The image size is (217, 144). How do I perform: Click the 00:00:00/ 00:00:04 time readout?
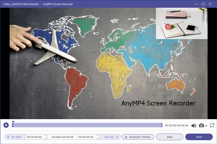pyautogui.click(x=176, y=126)
